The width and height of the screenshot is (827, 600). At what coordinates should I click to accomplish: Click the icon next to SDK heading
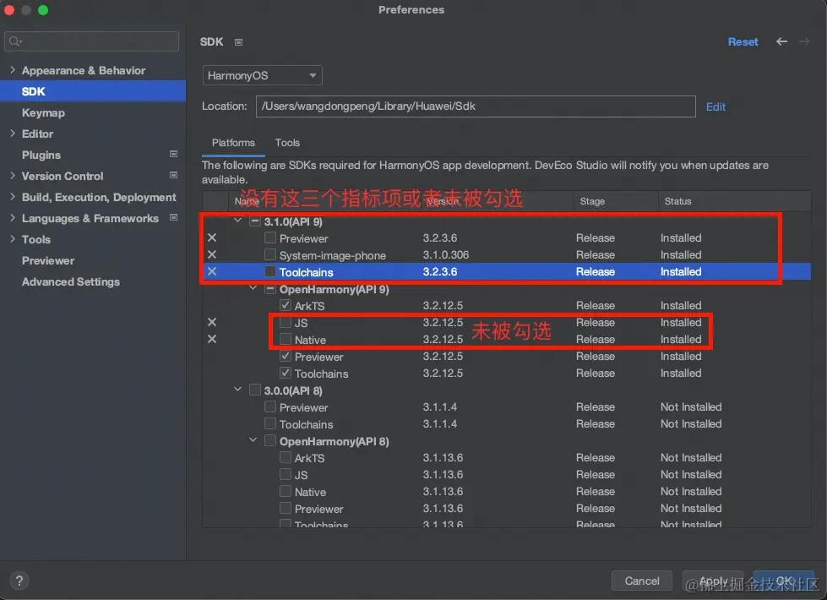(239, 42)
